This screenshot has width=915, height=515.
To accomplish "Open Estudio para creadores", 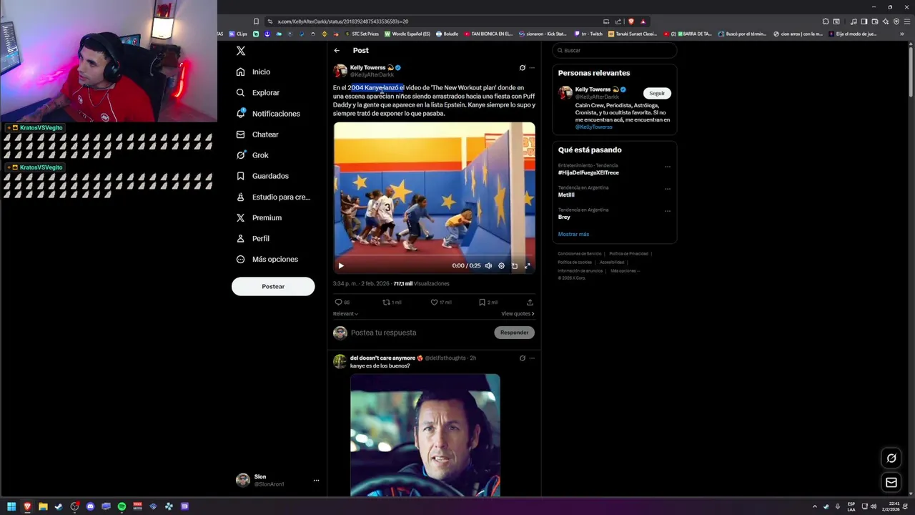I will point(273,197).
